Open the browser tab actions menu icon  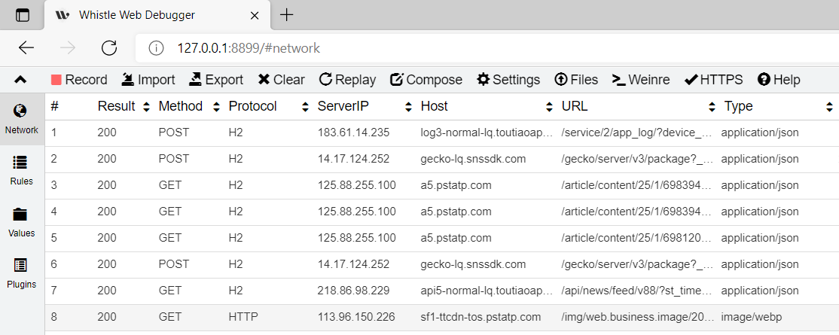coord(22,15)
